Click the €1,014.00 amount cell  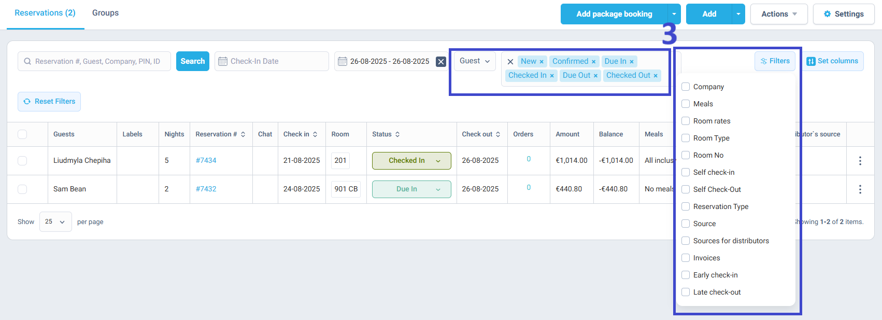(572, 161)
